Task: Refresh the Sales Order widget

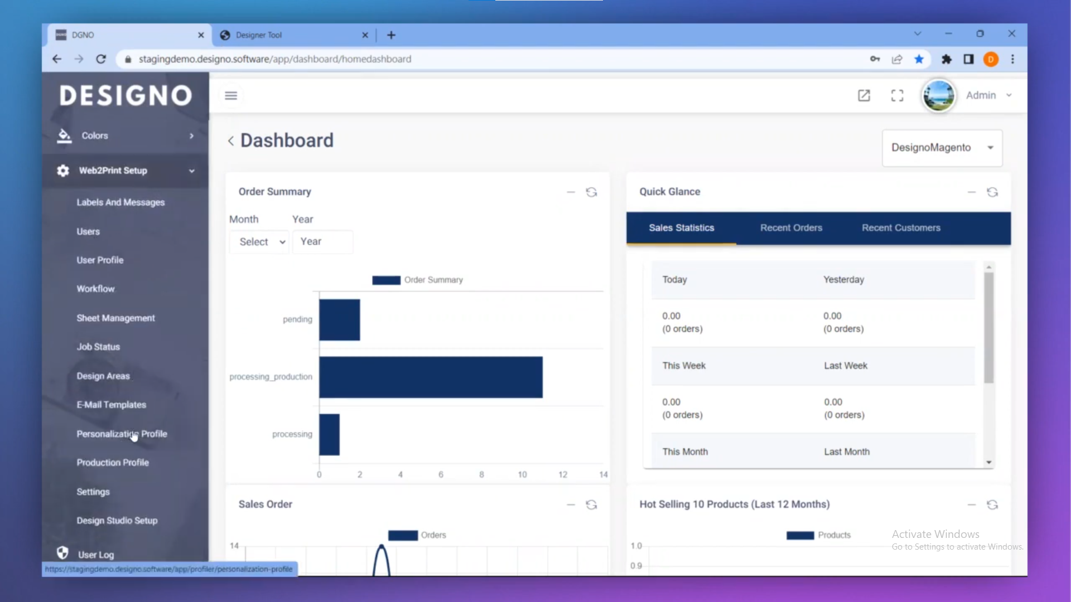Action: click(x=591, y=504)
